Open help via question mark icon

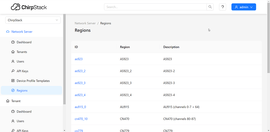(x=223, y=7)
